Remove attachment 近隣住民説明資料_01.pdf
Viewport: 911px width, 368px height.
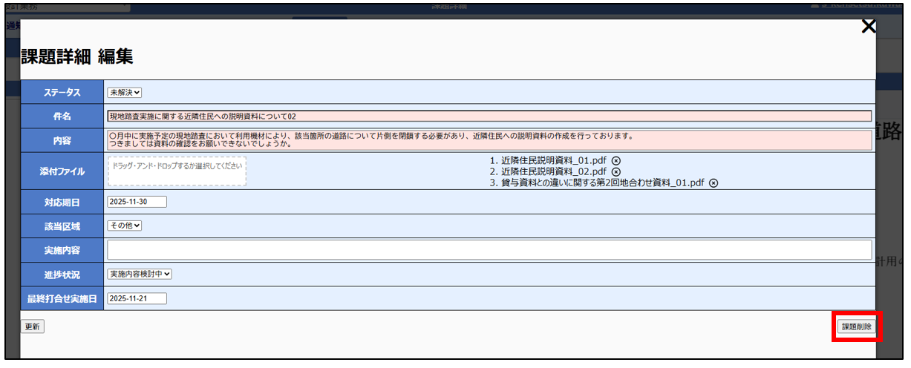[x=616, y=160]
